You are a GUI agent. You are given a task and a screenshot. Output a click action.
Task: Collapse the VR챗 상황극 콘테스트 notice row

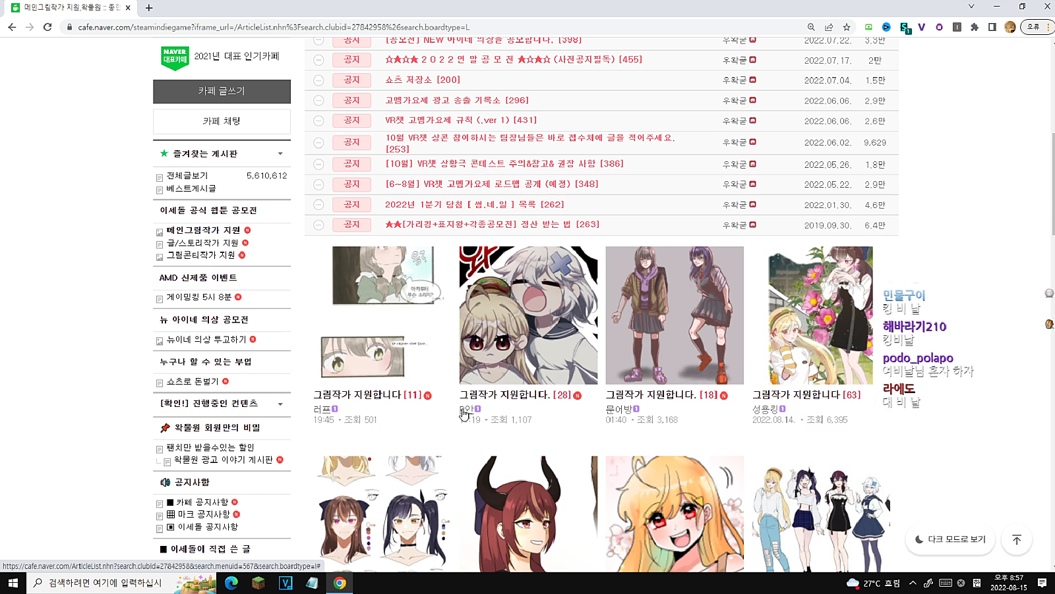point(318,164)
